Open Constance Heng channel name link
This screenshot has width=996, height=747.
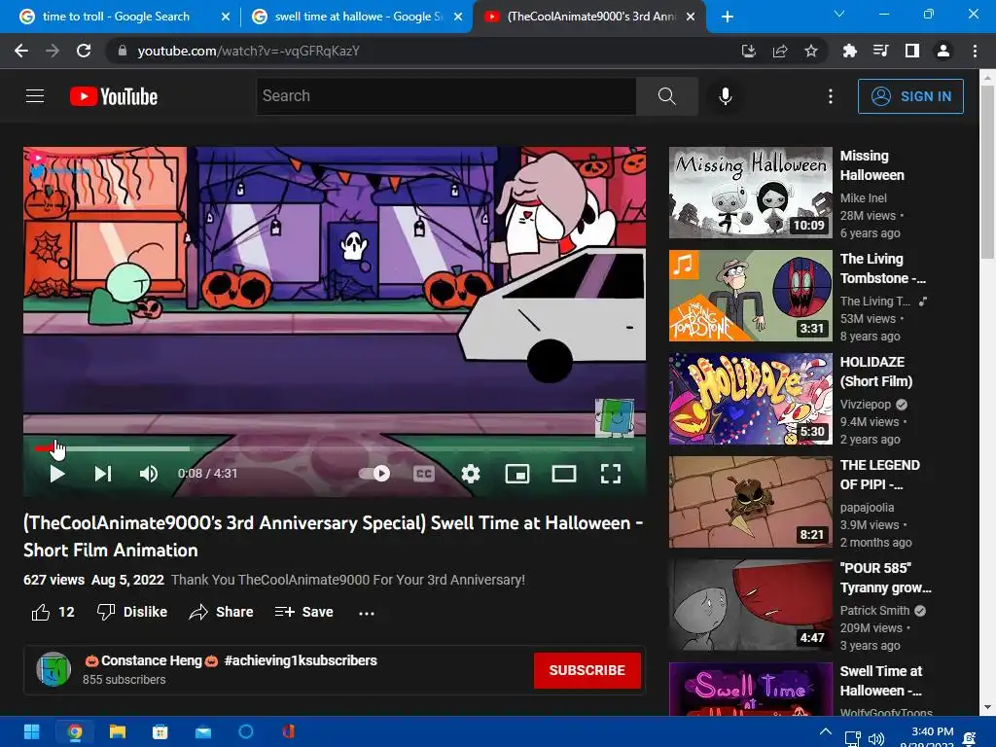tap(231, 660)
